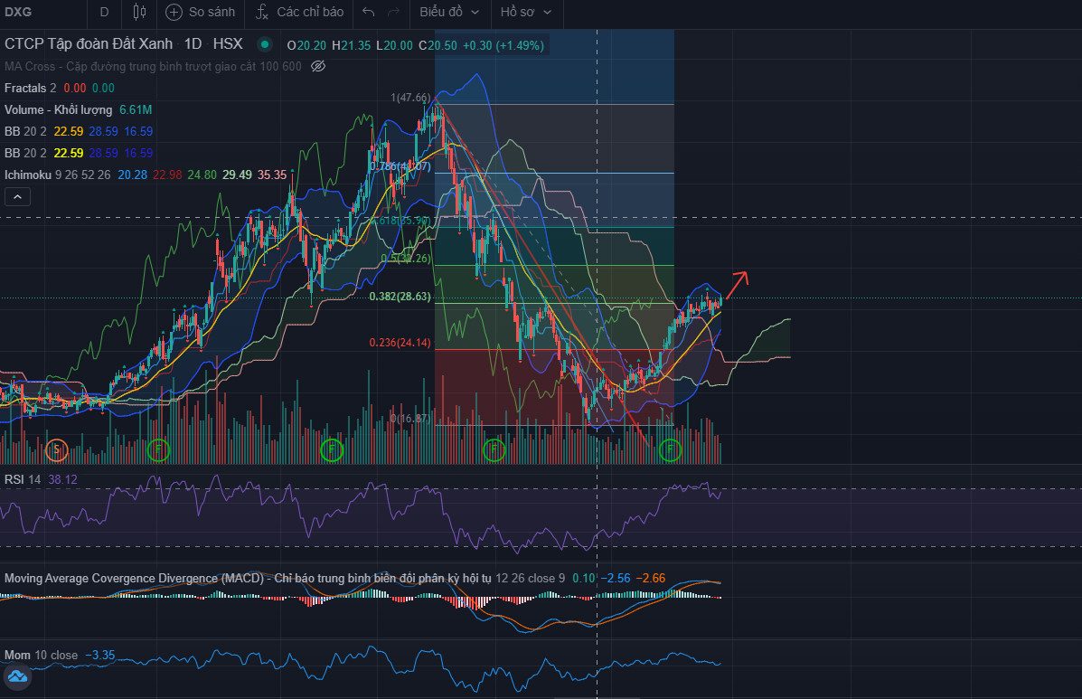This screenshot has width=1082, height=699.
Task: Click the leftmost green F marker
Action: [x=158, y=449]
